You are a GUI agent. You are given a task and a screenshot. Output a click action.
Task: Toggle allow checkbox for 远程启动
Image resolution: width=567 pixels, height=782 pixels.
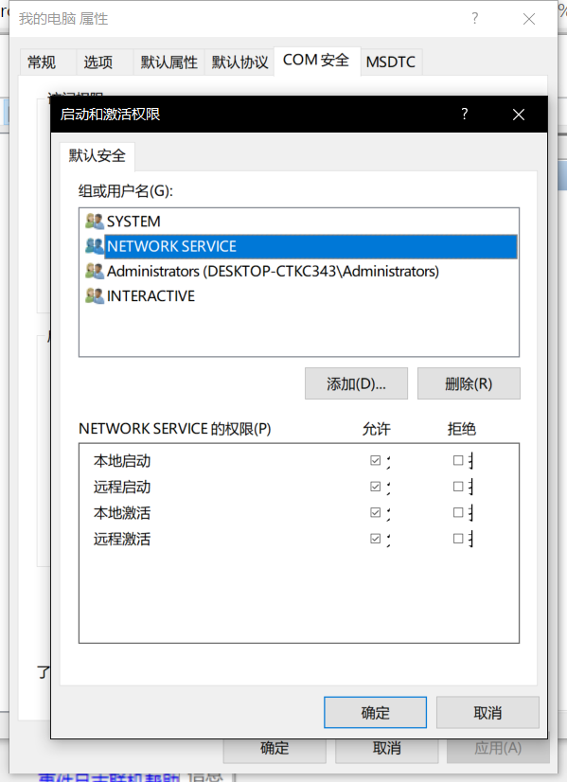point(376,487)
